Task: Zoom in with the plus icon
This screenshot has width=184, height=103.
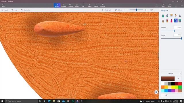Action: [146, 10]
